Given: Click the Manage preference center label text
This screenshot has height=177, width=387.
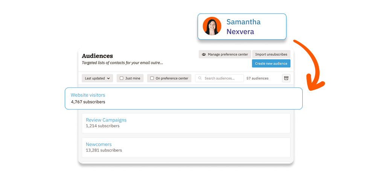Looking at the screenshot, I should coord(228,54).
